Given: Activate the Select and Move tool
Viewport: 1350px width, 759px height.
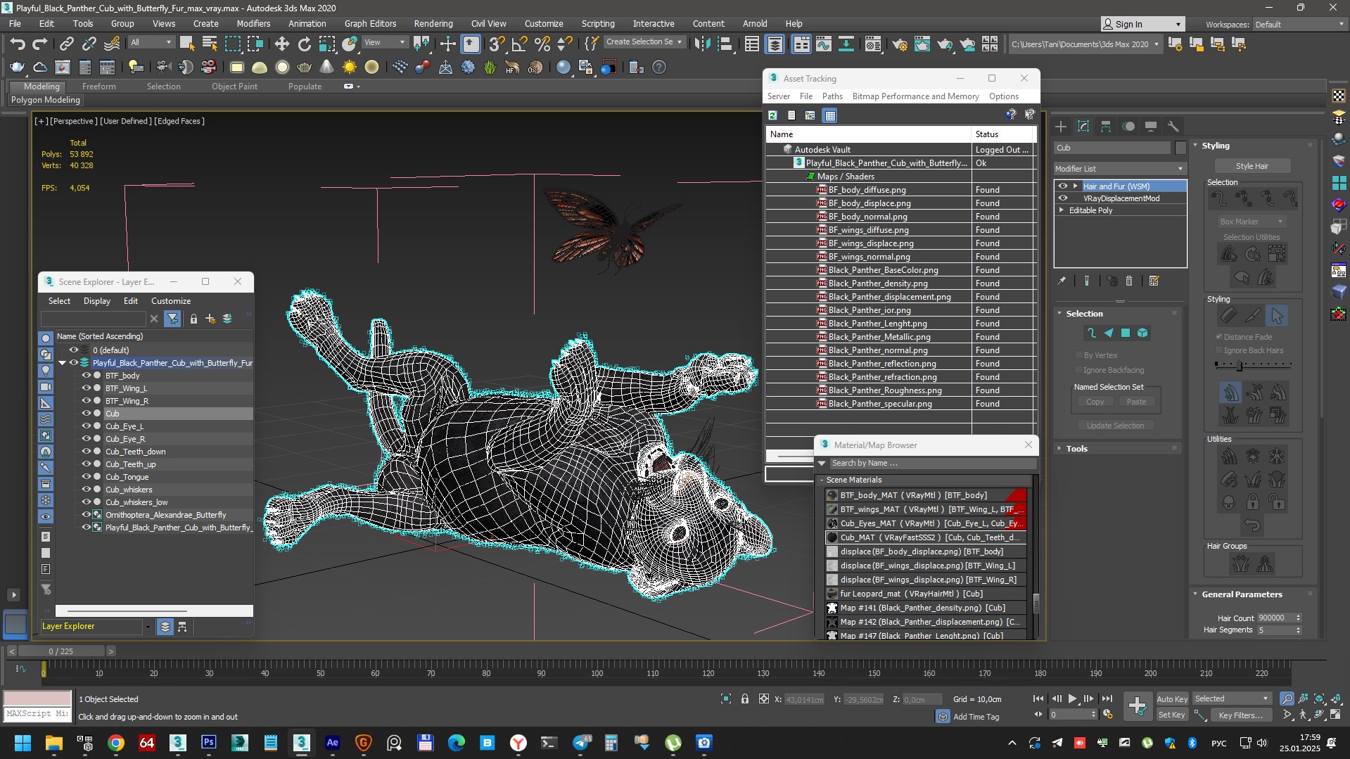Looking at the screenshot, I should 281,44.
